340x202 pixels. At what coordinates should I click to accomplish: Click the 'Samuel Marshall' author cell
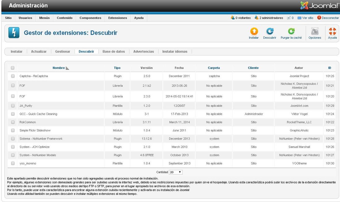coord(299,147)
